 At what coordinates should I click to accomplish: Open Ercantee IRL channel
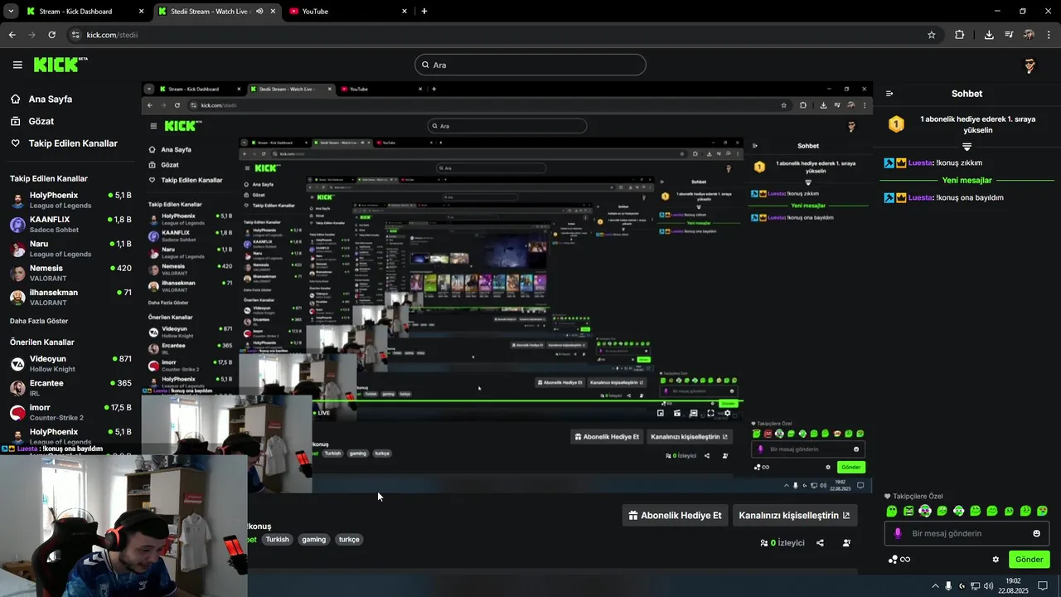[70, 388]
